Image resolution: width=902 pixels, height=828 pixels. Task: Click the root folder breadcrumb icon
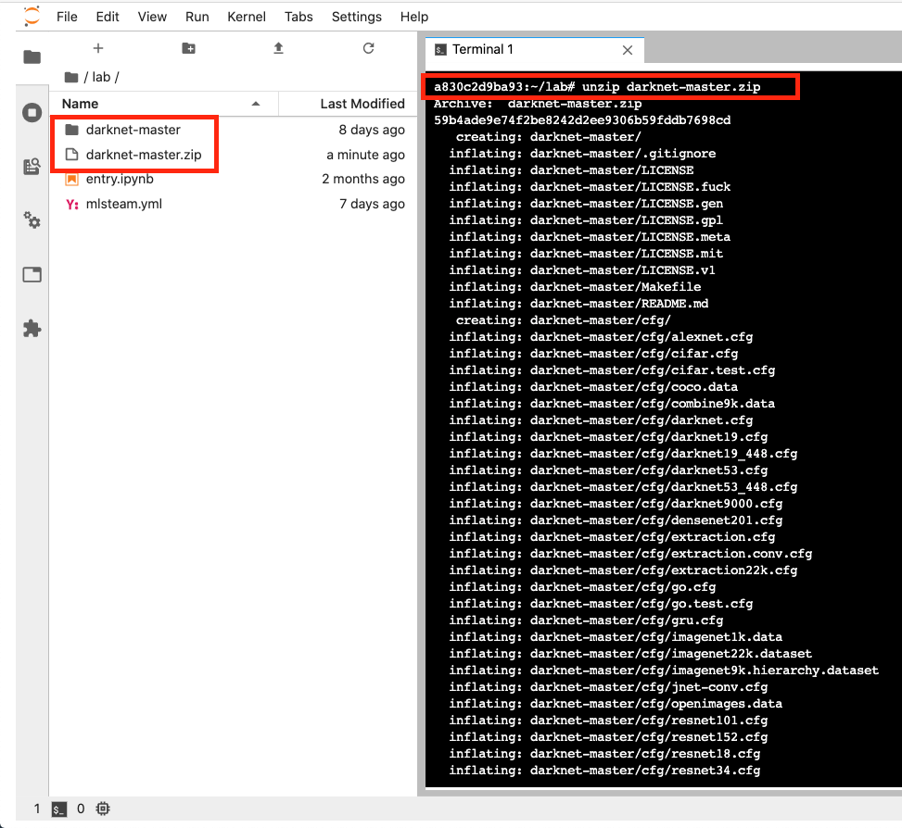[x=71, y=77]
